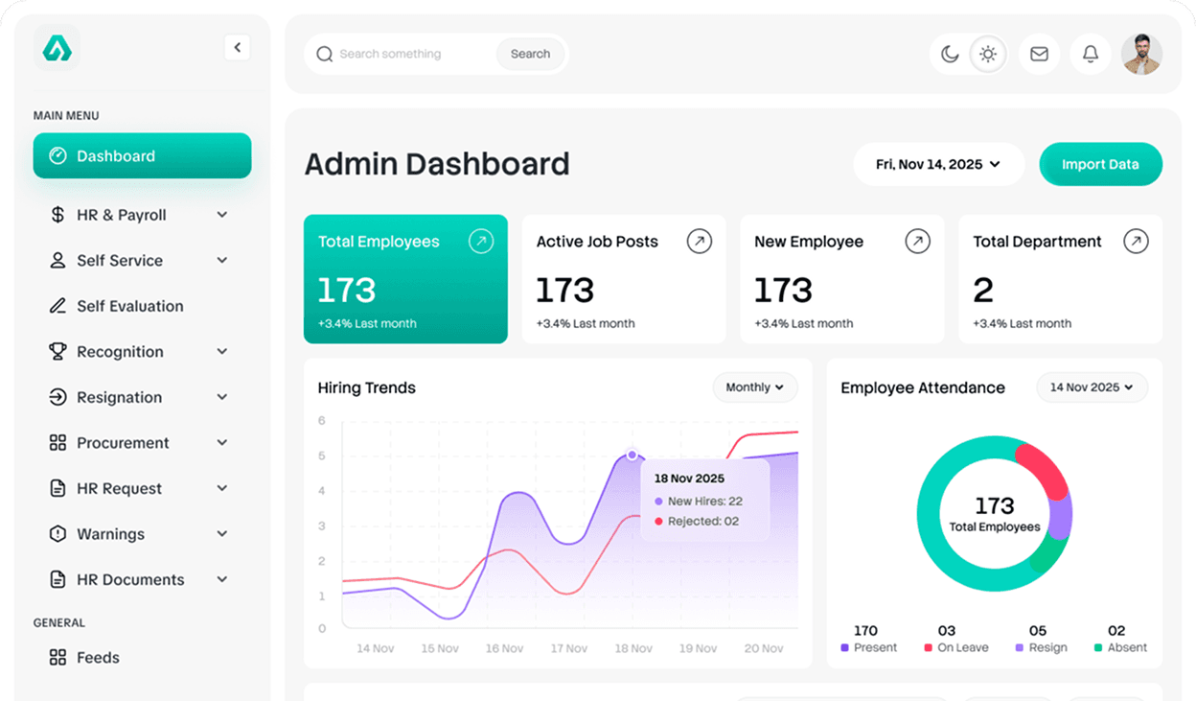Collapse the sidebar with the chevron toggle
The image size is (1196, 701).
pyautogui.click(x=237, y=47)
